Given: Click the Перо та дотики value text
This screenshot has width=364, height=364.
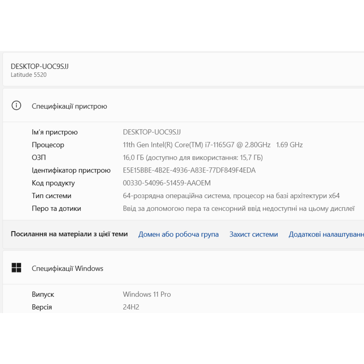Looking at the screenshot, I should [238, 209].
